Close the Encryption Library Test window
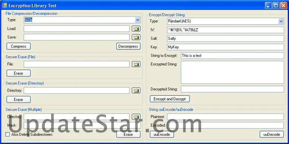 283,6
